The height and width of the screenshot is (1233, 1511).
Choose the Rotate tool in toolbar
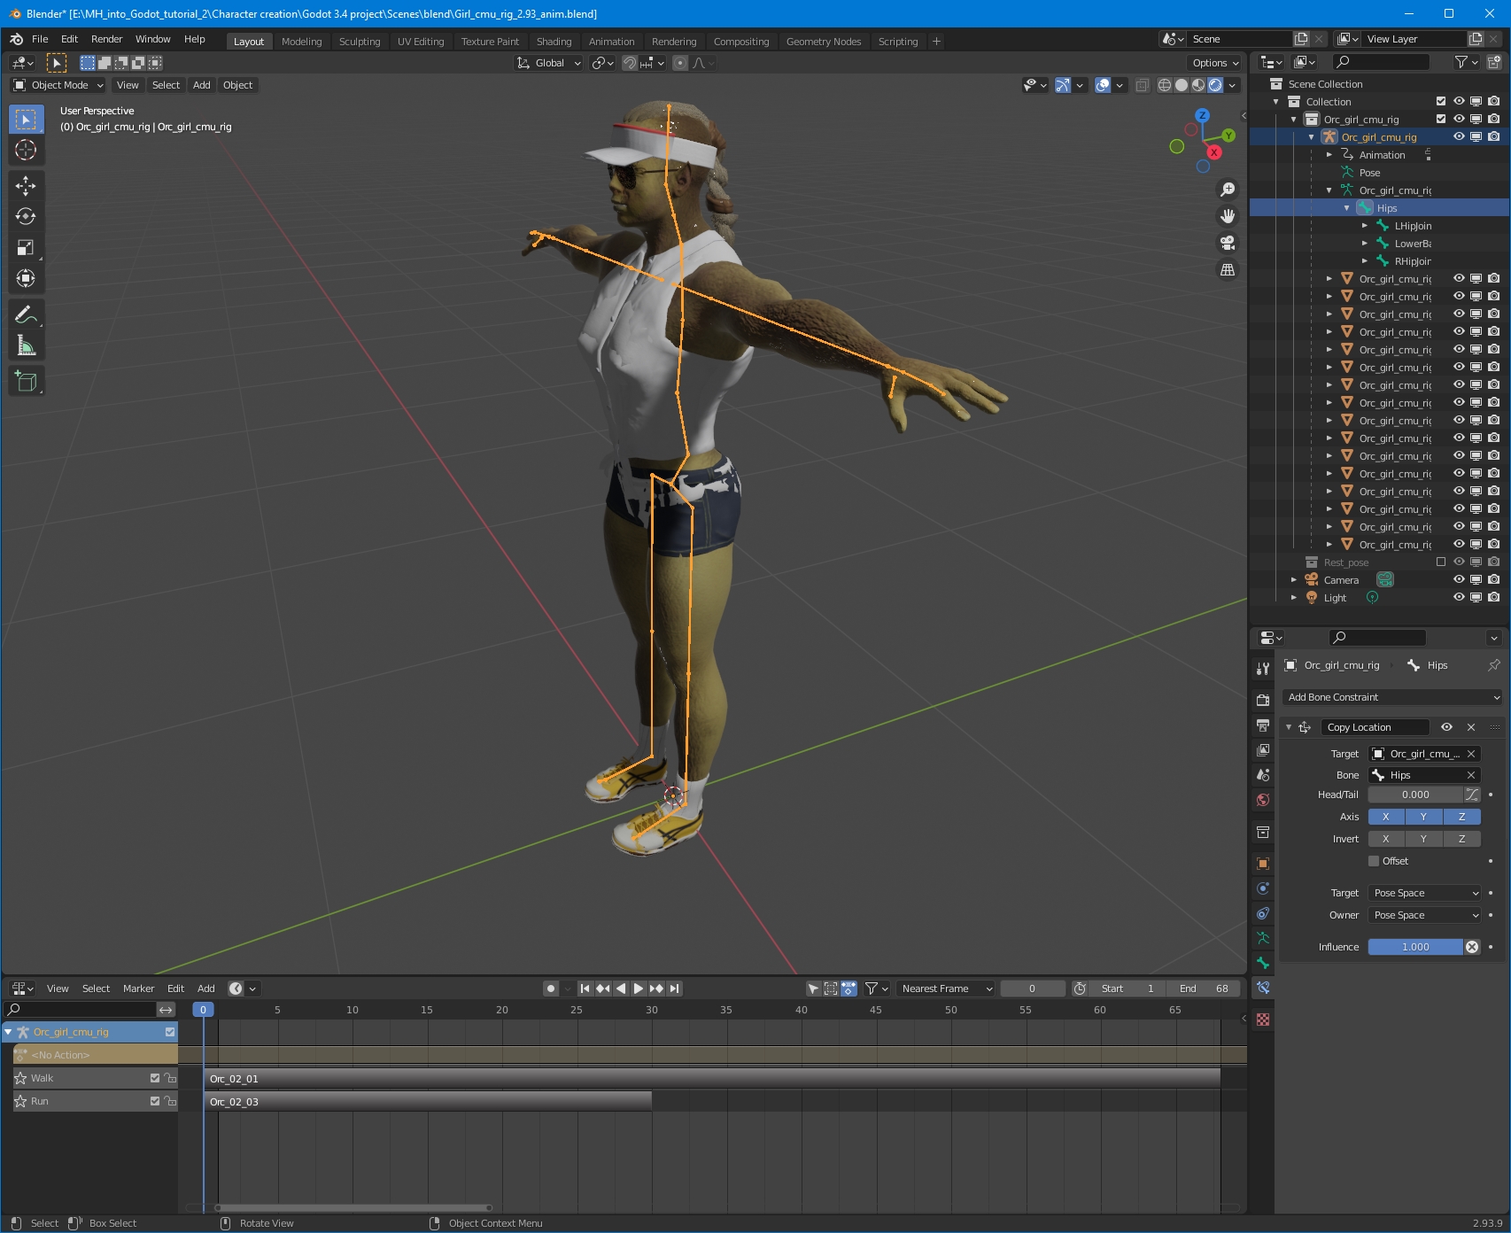coord(26,216)
